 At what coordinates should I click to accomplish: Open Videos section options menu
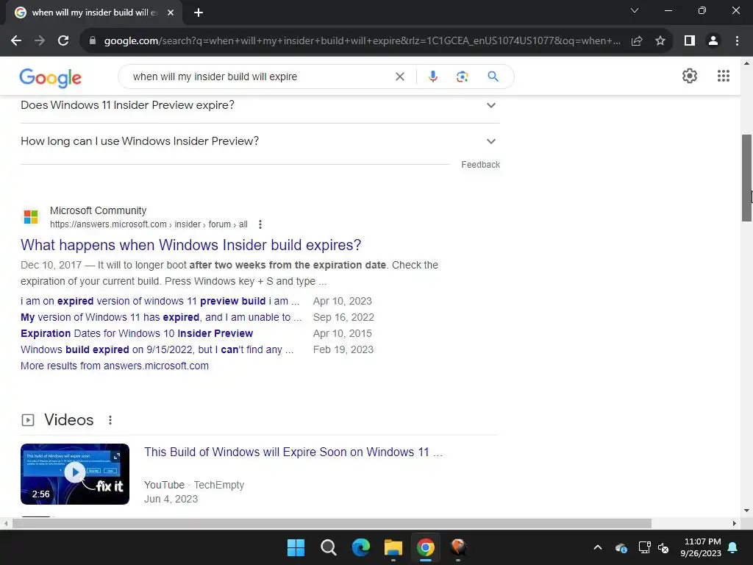pos(110,420)
